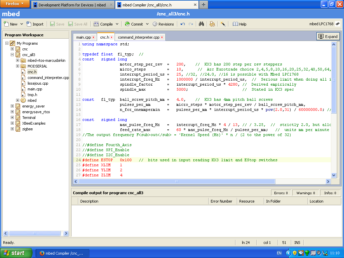Click the Undo arrow icon
344x258 pixels.
(182, 24)
